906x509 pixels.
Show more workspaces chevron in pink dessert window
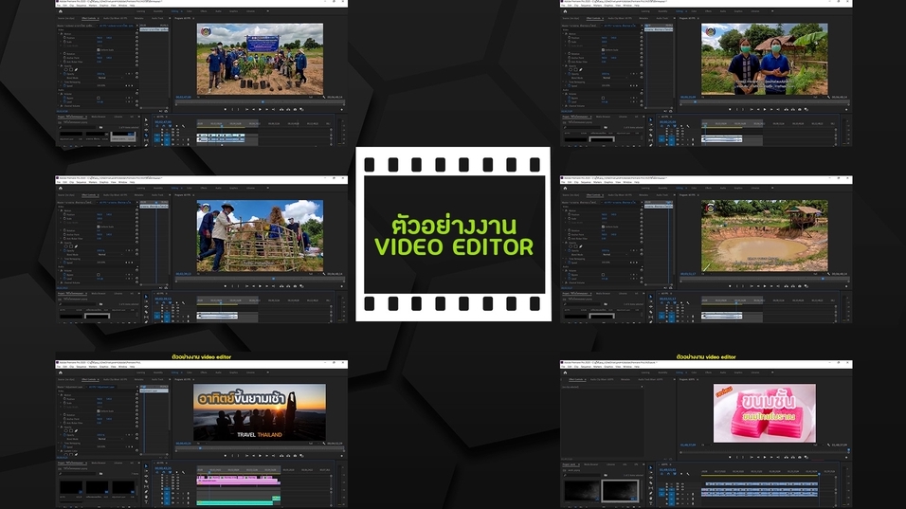772,373
